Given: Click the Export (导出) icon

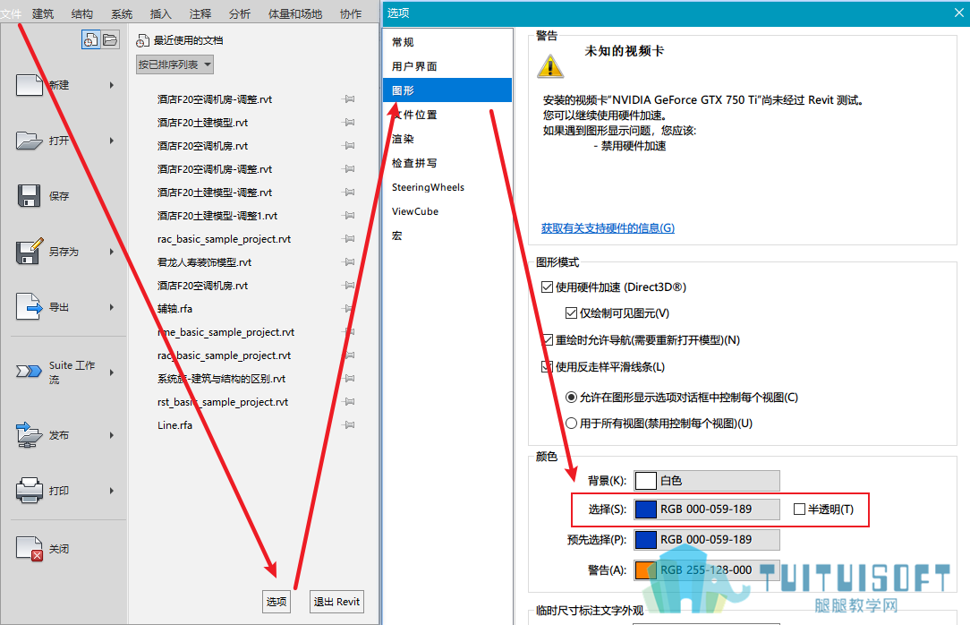Looking at the screenshot, I should 29,306.
